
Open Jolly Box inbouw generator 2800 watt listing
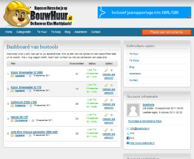(x=34, y=132)
